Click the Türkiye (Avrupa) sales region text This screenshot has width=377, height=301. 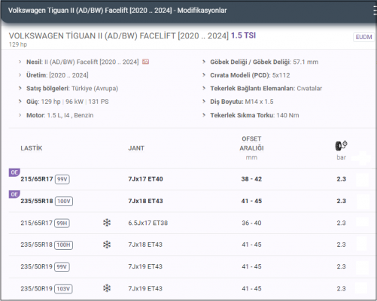95,88
